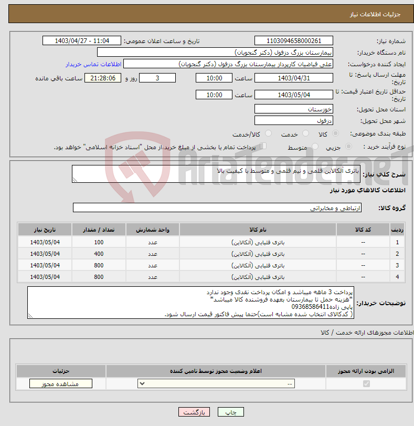
Task: Click quantity 100 in row 1
Action: point(99,242)
